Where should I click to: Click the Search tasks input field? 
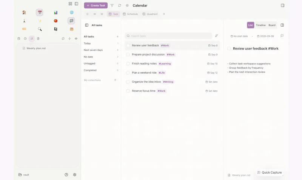(x=168, y=36)
